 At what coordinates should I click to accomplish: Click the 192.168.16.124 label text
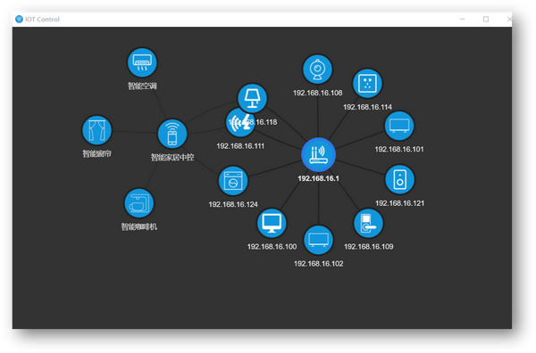(x=233, y=204)
